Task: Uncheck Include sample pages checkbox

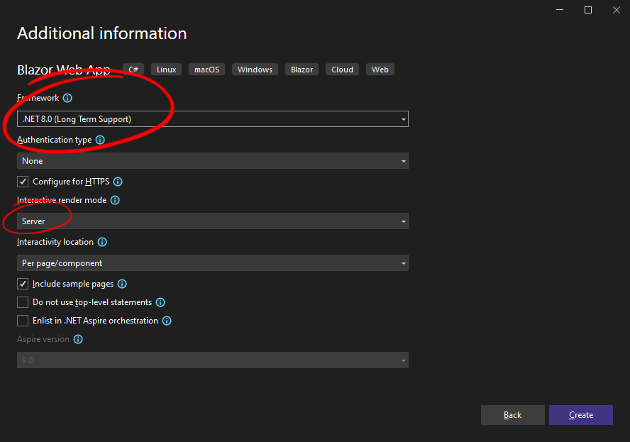Action: [23, 284]
